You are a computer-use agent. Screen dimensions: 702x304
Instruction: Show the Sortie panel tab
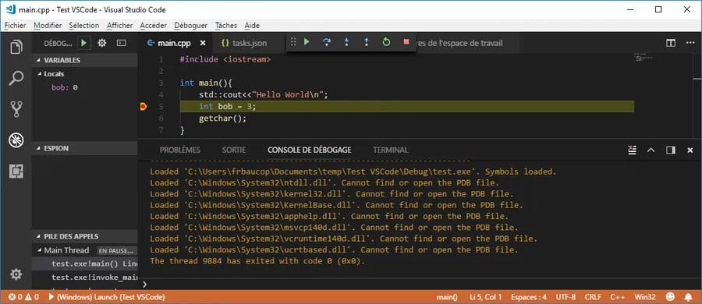234,150
